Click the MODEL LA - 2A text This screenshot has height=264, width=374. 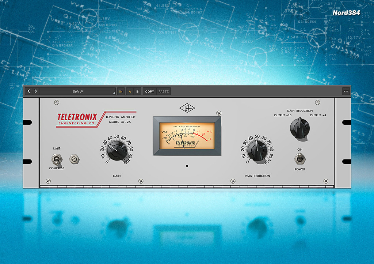[120, 122]
